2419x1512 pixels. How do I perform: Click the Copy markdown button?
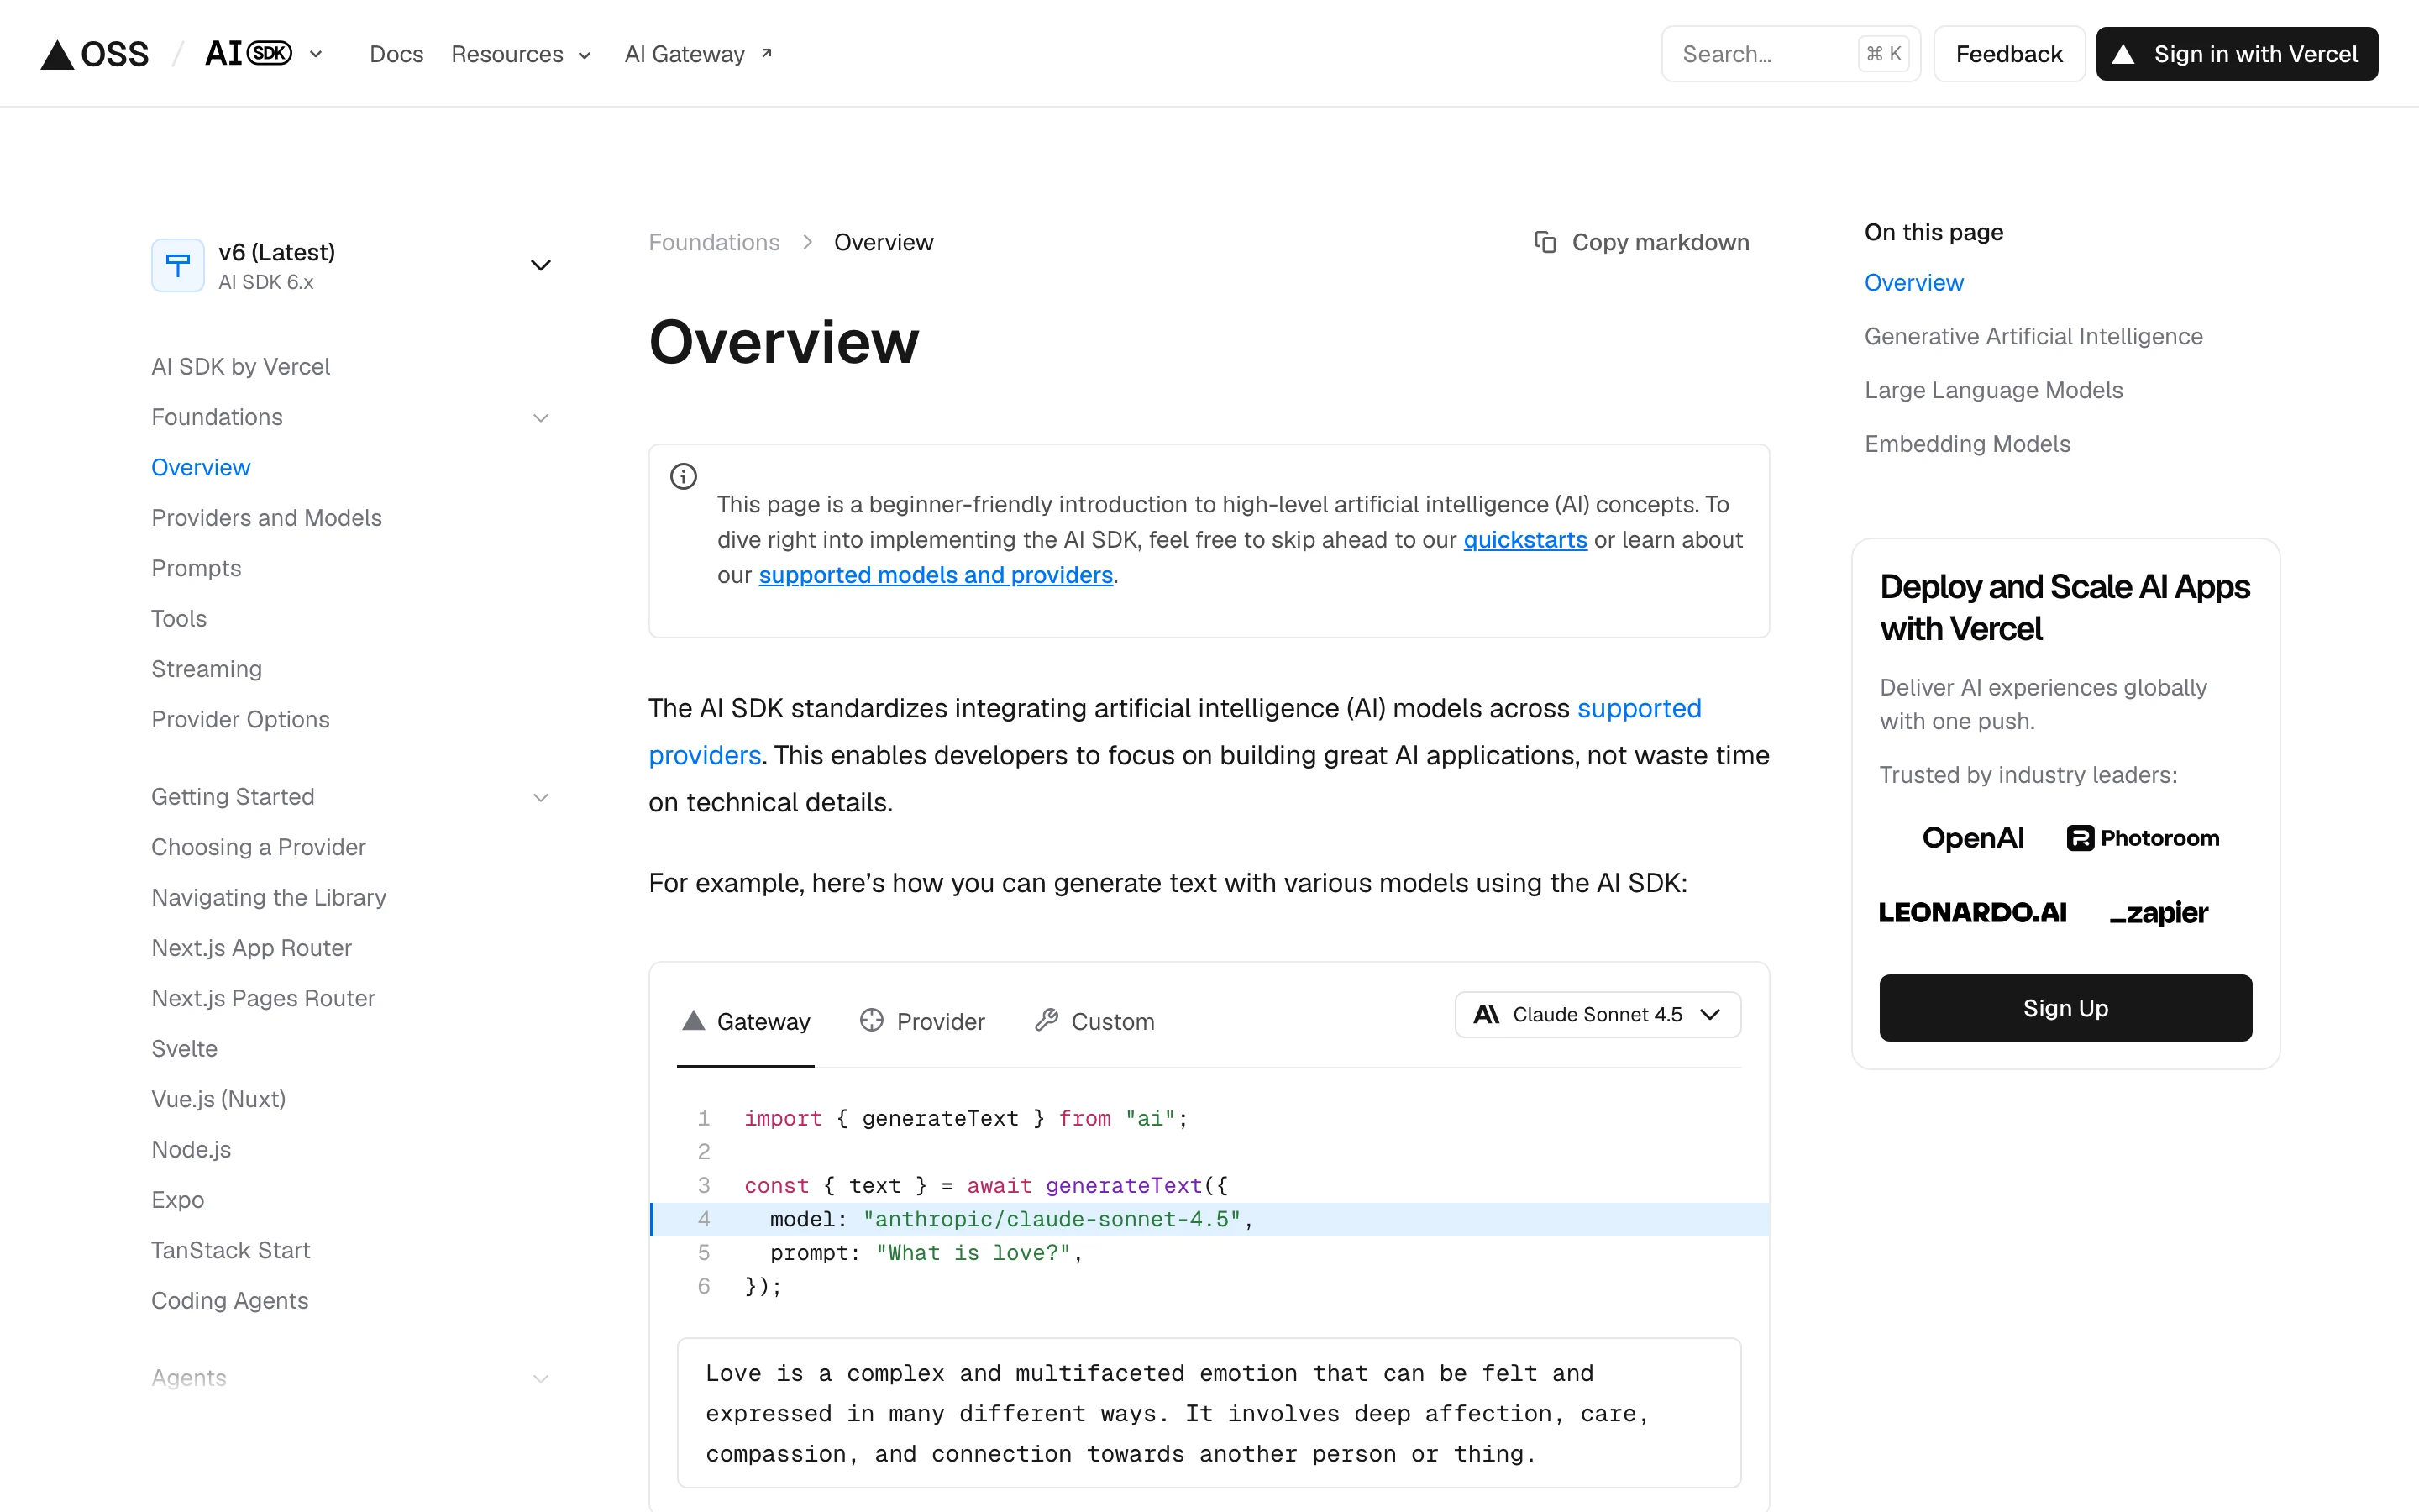tap(1642, 242)
